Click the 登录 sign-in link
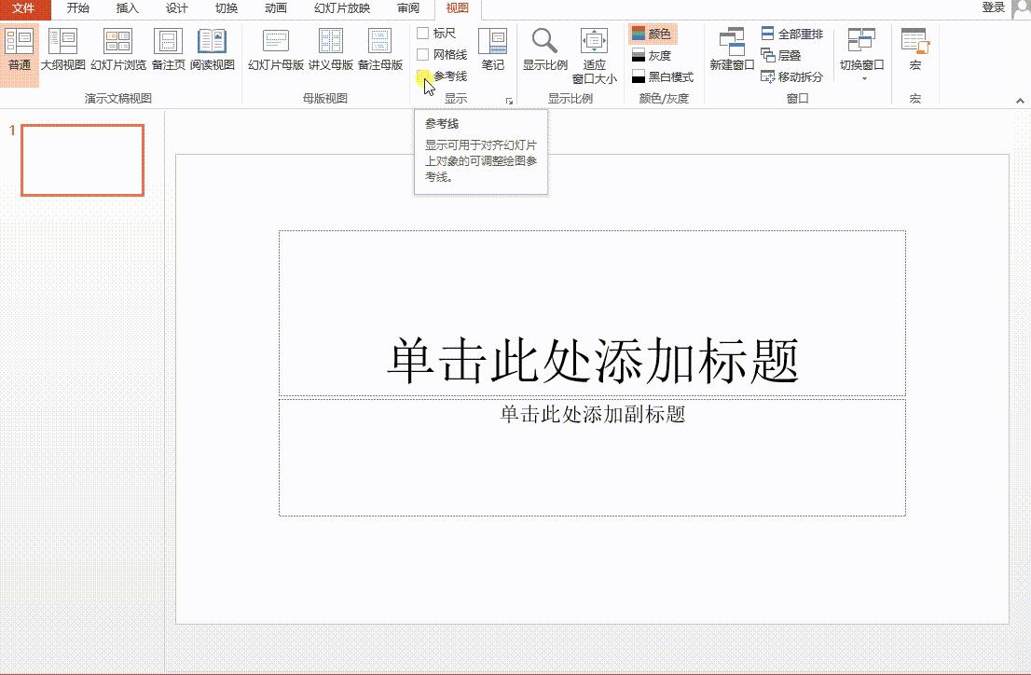The image size is (1031, 675). 995,6
